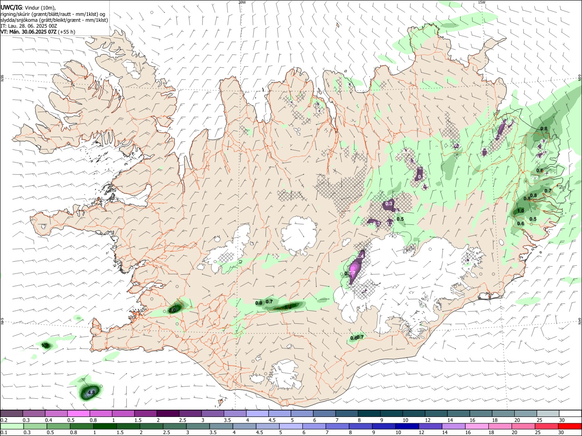Select the dark teal 8 swatch in upper legend

pos(369,414)
